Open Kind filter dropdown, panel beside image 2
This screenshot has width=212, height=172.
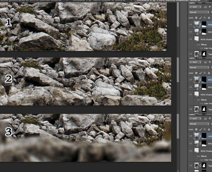(x=195, y=62)
